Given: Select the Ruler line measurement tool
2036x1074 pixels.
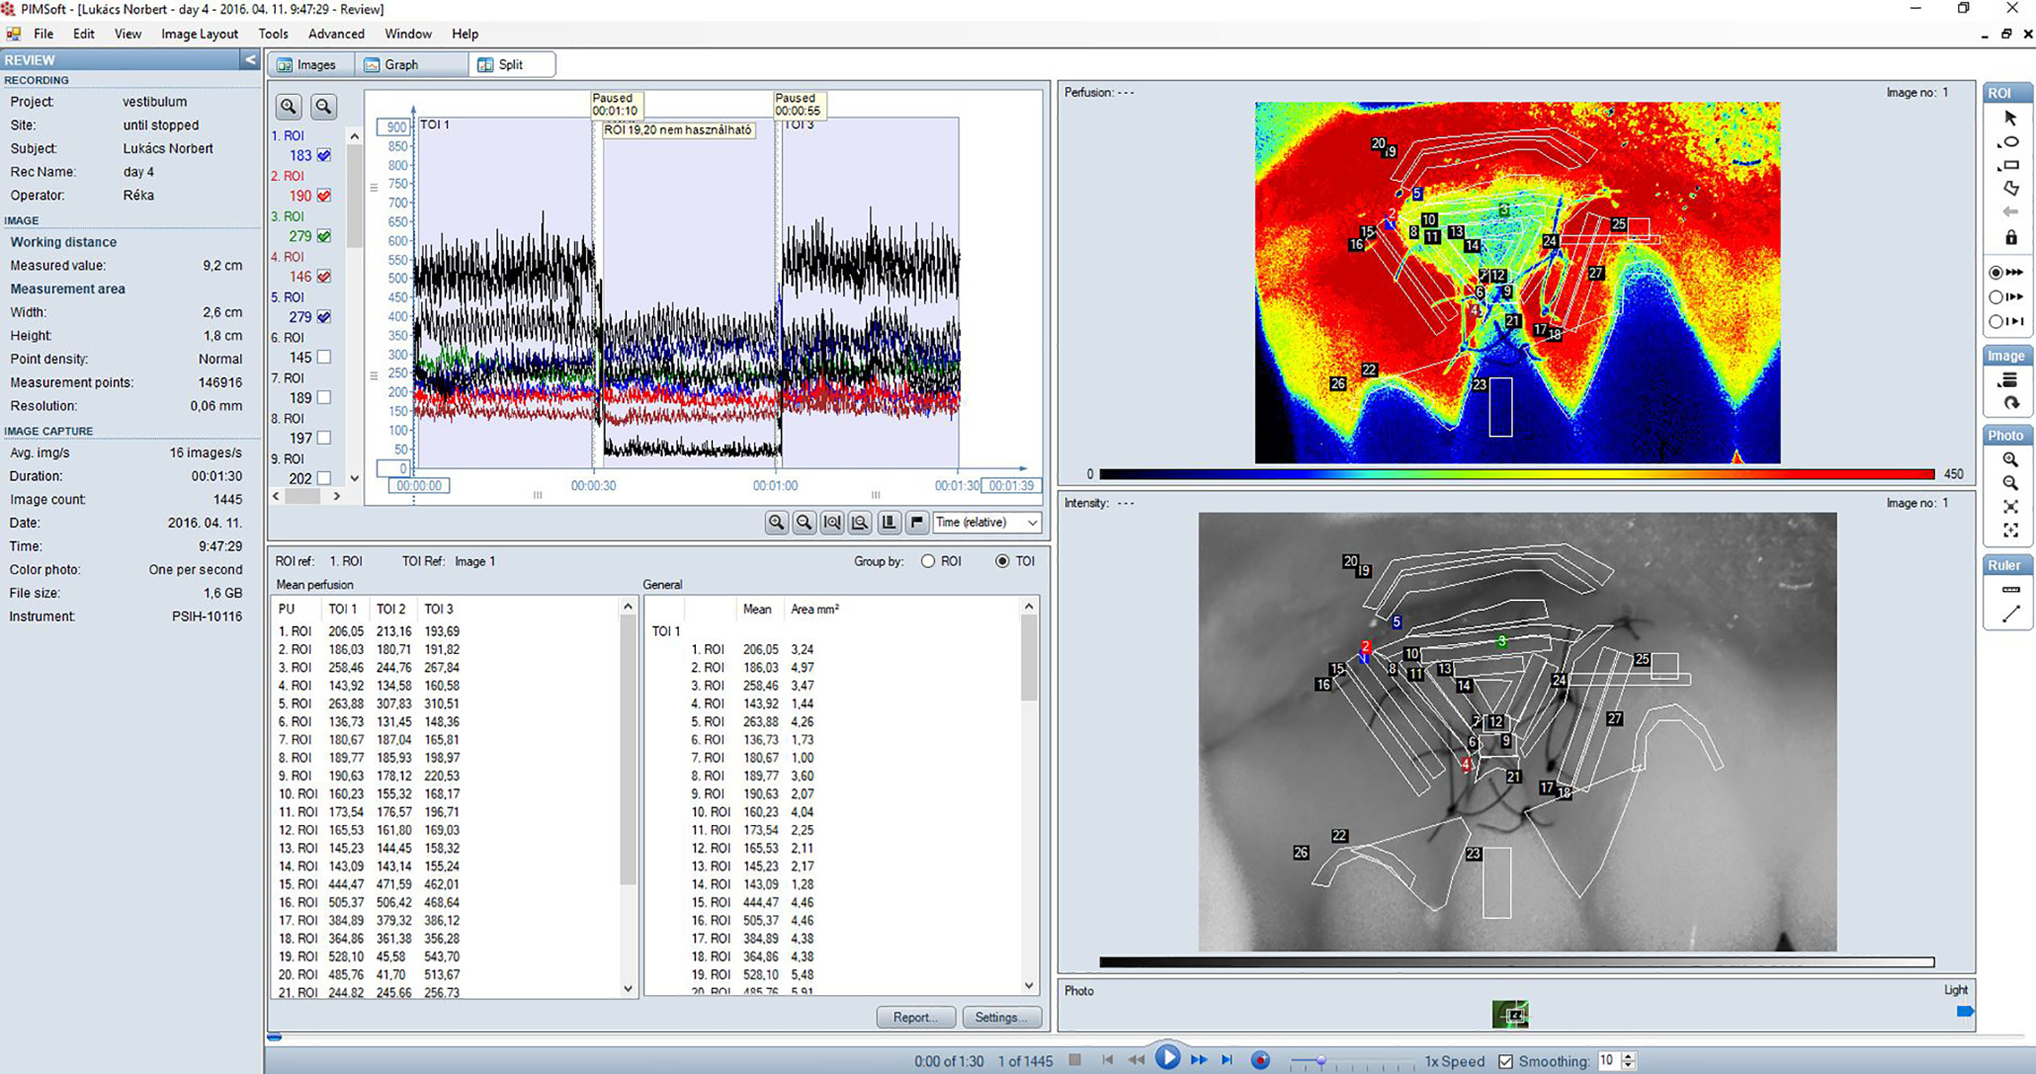Looking at the screenshot, I should pos(2011,613).
